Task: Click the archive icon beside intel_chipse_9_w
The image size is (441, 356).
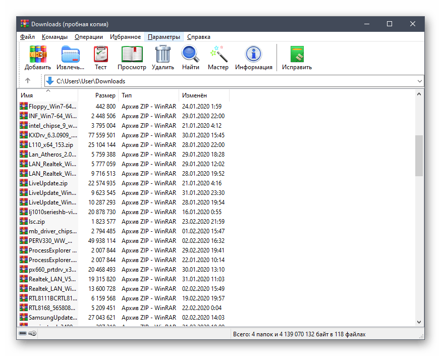Action: pos(24,125)
